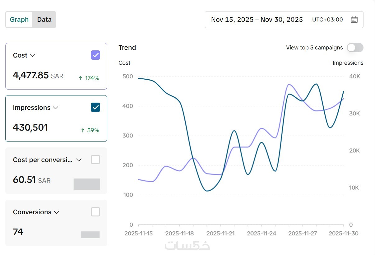375x255 pixels.
Task: Check the Conversions metric checkbox
Action: click(x=95, y=212)
